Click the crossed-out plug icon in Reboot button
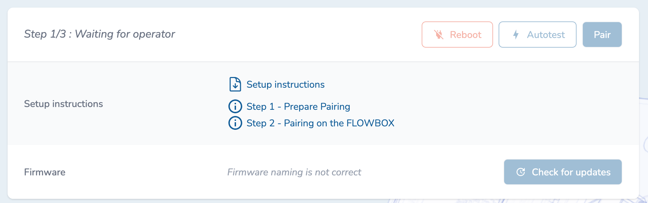 pos(439,35)
